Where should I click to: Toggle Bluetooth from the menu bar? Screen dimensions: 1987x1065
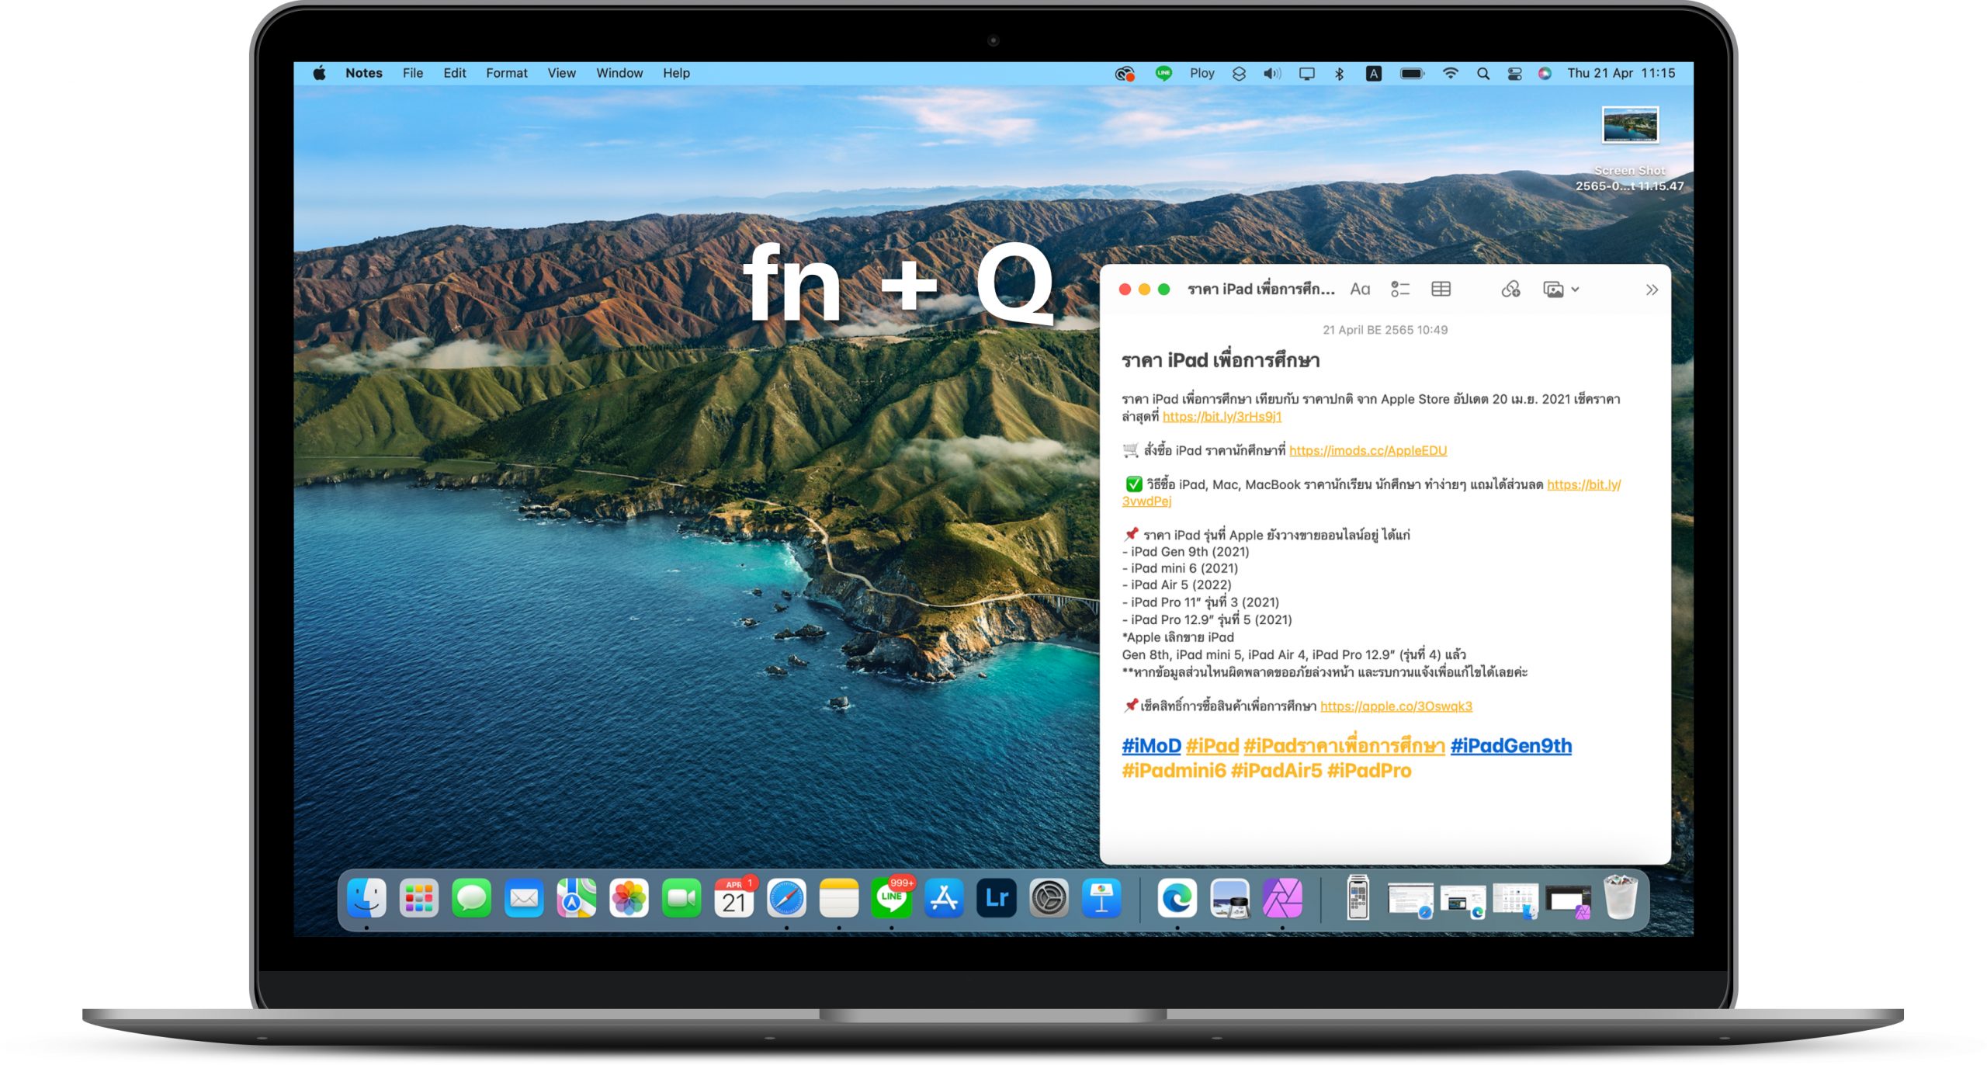[x=1339, y=74]
